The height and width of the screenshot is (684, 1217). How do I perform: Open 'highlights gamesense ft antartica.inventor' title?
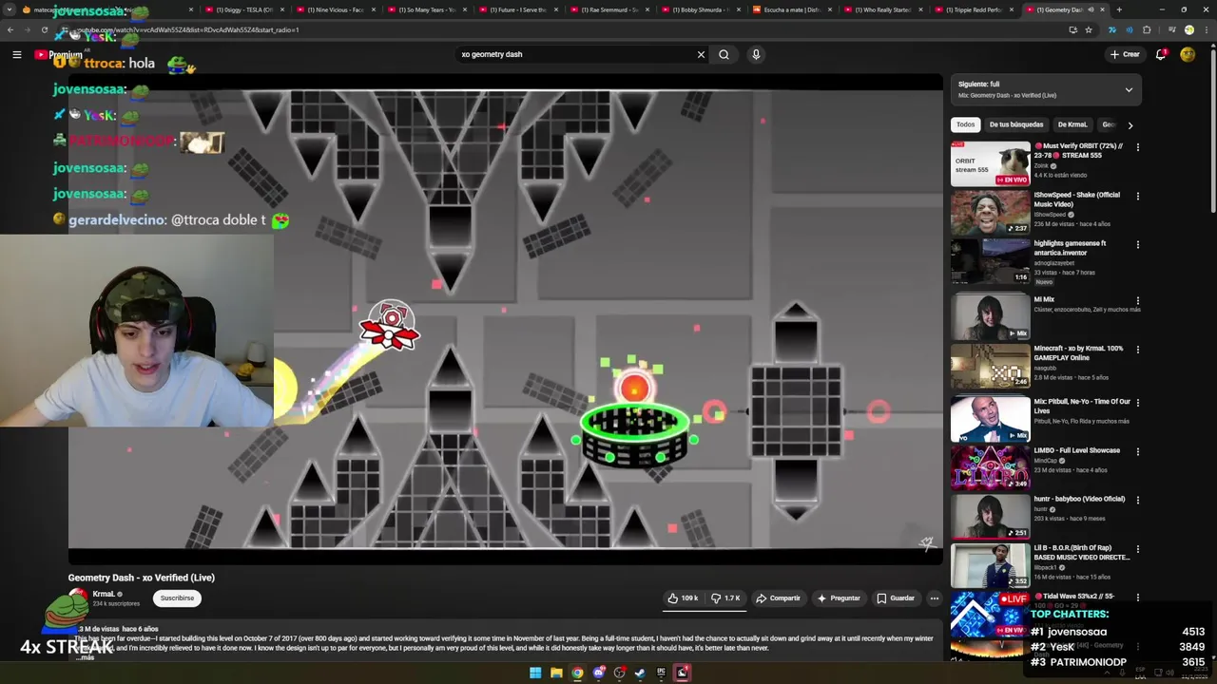click(x=1070, y=247)
